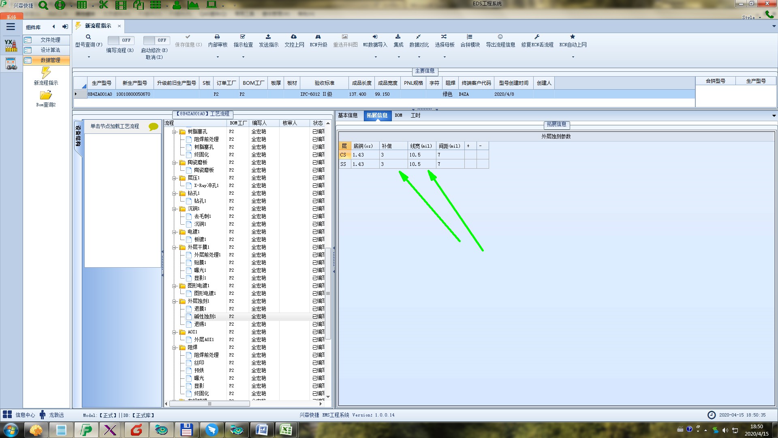778x438 pixels.
Task: Toggle the 编写流程 OFF switch
Action: tap(120, 40)
